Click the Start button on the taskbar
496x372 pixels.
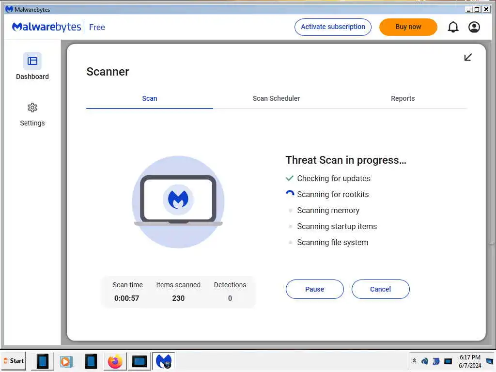tap(14, 361)
